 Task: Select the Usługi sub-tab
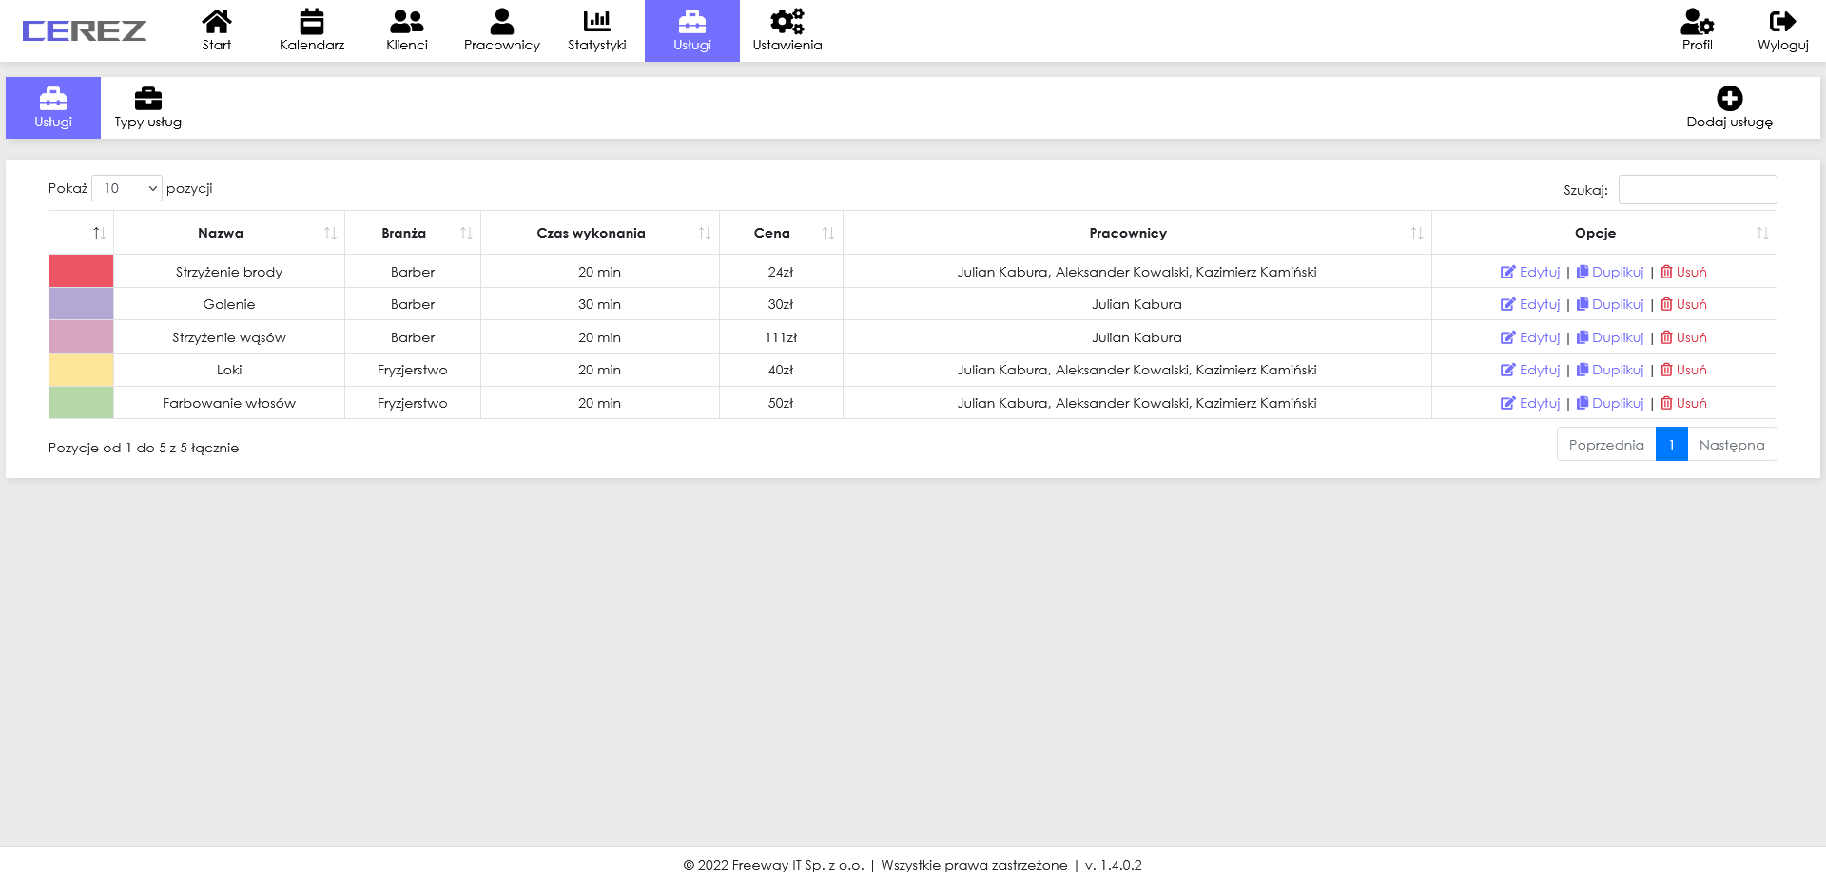click(x=53, y=107)
